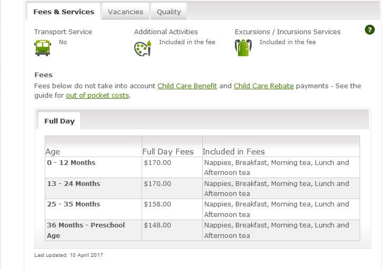
Task: Open the Child Care Benefit link
Action: (187, 86)
